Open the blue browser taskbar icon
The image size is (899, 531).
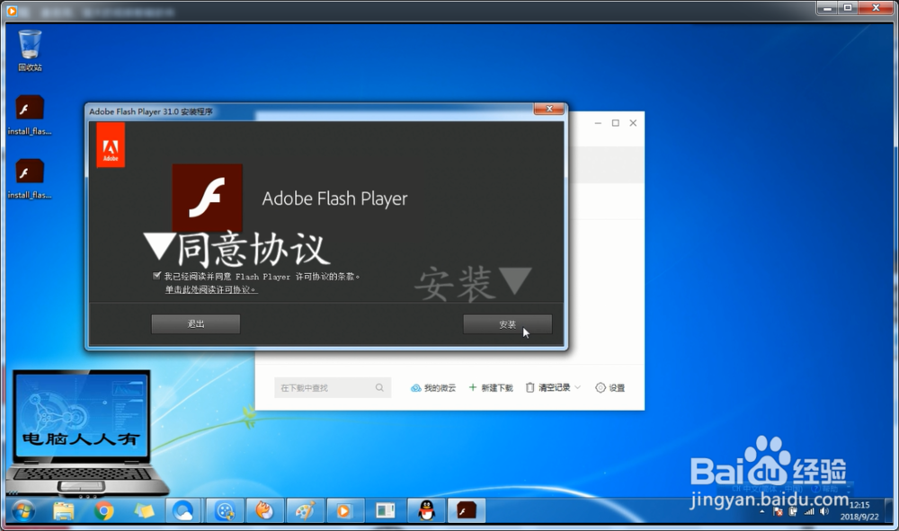tap(183, 510)
